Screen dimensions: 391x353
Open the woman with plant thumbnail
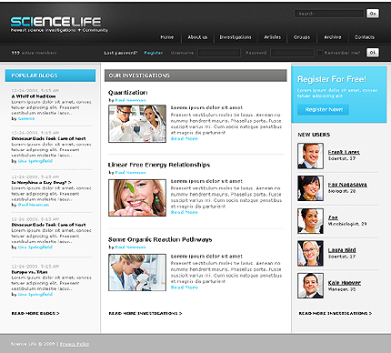coord(137,197)
